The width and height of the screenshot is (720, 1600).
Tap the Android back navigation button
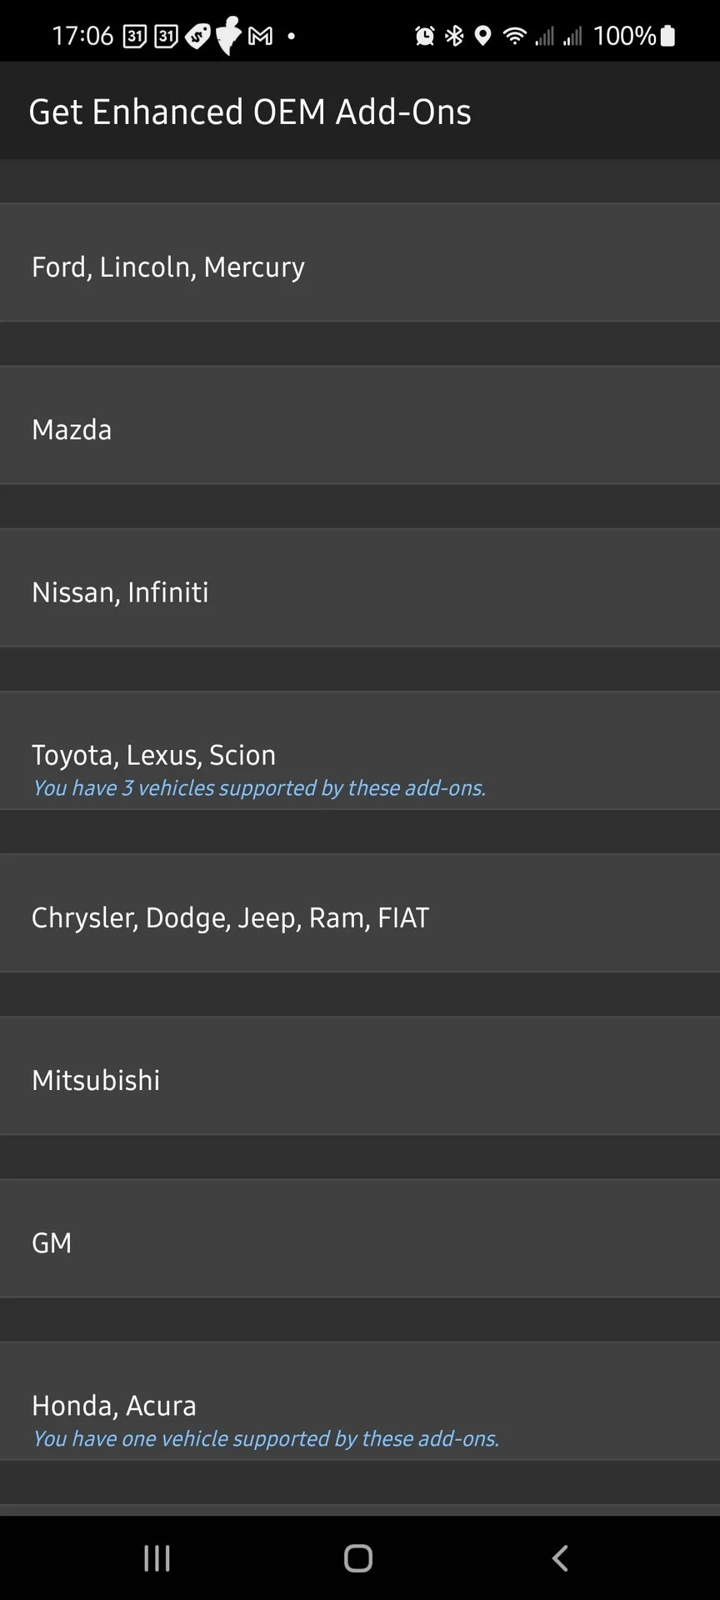[560, 1557]
